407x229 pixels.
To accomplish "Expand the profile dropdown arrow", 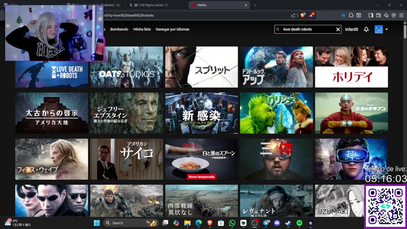I will tap(387, 29).
